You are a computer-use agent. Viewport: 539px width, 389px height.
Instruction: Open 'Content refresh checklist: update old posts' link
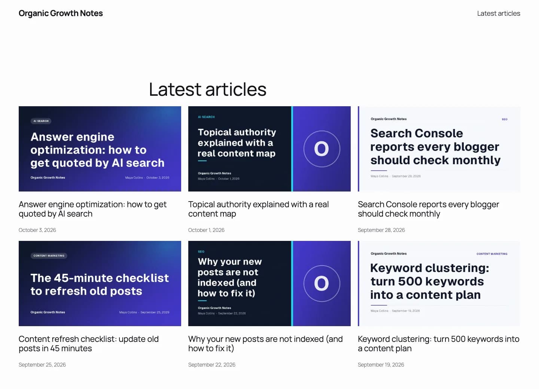pyautogui.click(x=89, y=344)
